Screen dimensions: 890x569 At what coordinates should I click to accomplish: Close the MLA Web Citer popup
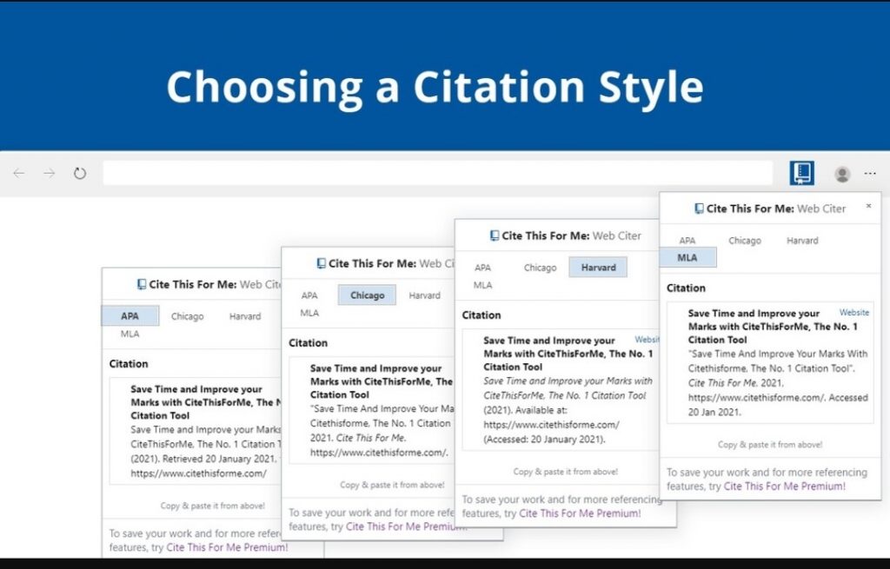868,206
